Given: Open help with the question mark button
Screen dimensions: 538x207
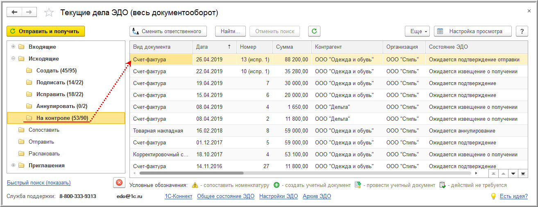Looking at the screenshot, I should tap(522, 31).
